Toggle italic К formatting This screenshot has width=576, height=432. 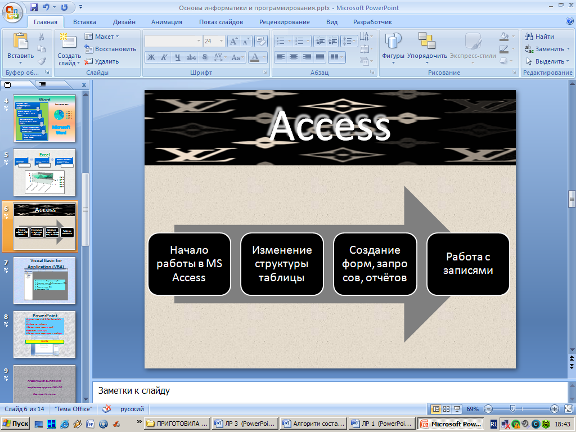click(x=164, y=57)
